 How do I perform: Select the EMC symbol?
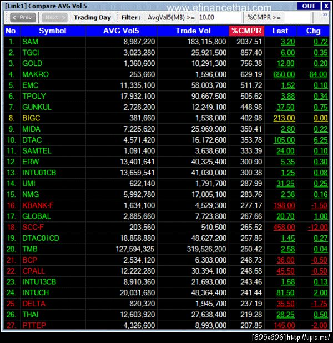(x=30, y=85)
